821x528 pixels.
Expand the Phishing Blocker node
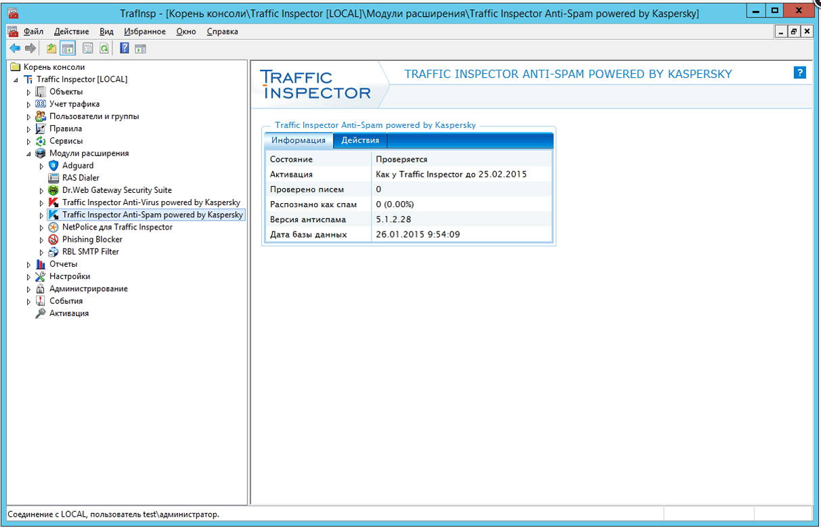tap(42, 240)
